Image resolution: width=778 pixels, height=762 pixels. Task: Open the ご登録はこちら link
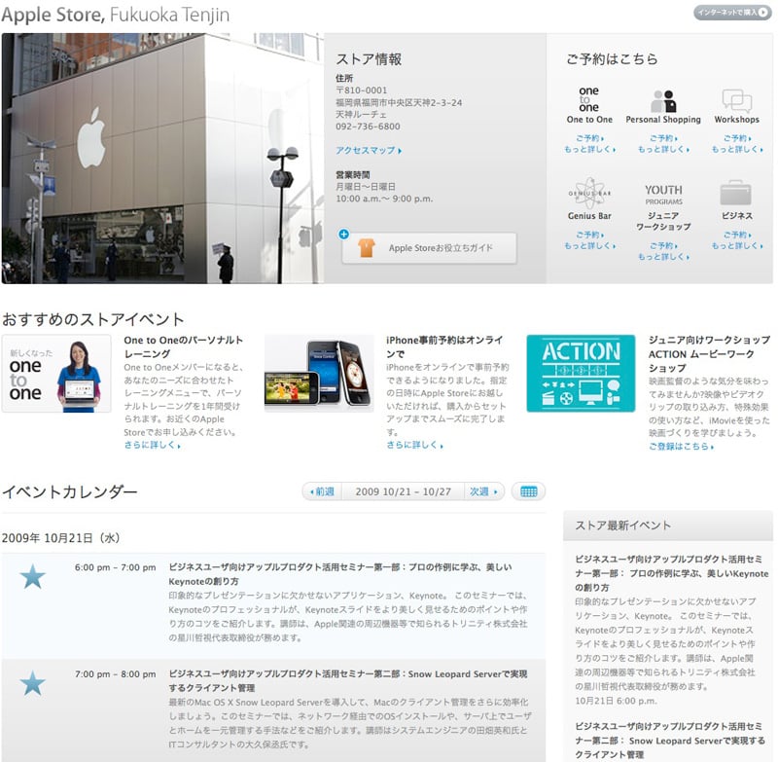(681, 447)
